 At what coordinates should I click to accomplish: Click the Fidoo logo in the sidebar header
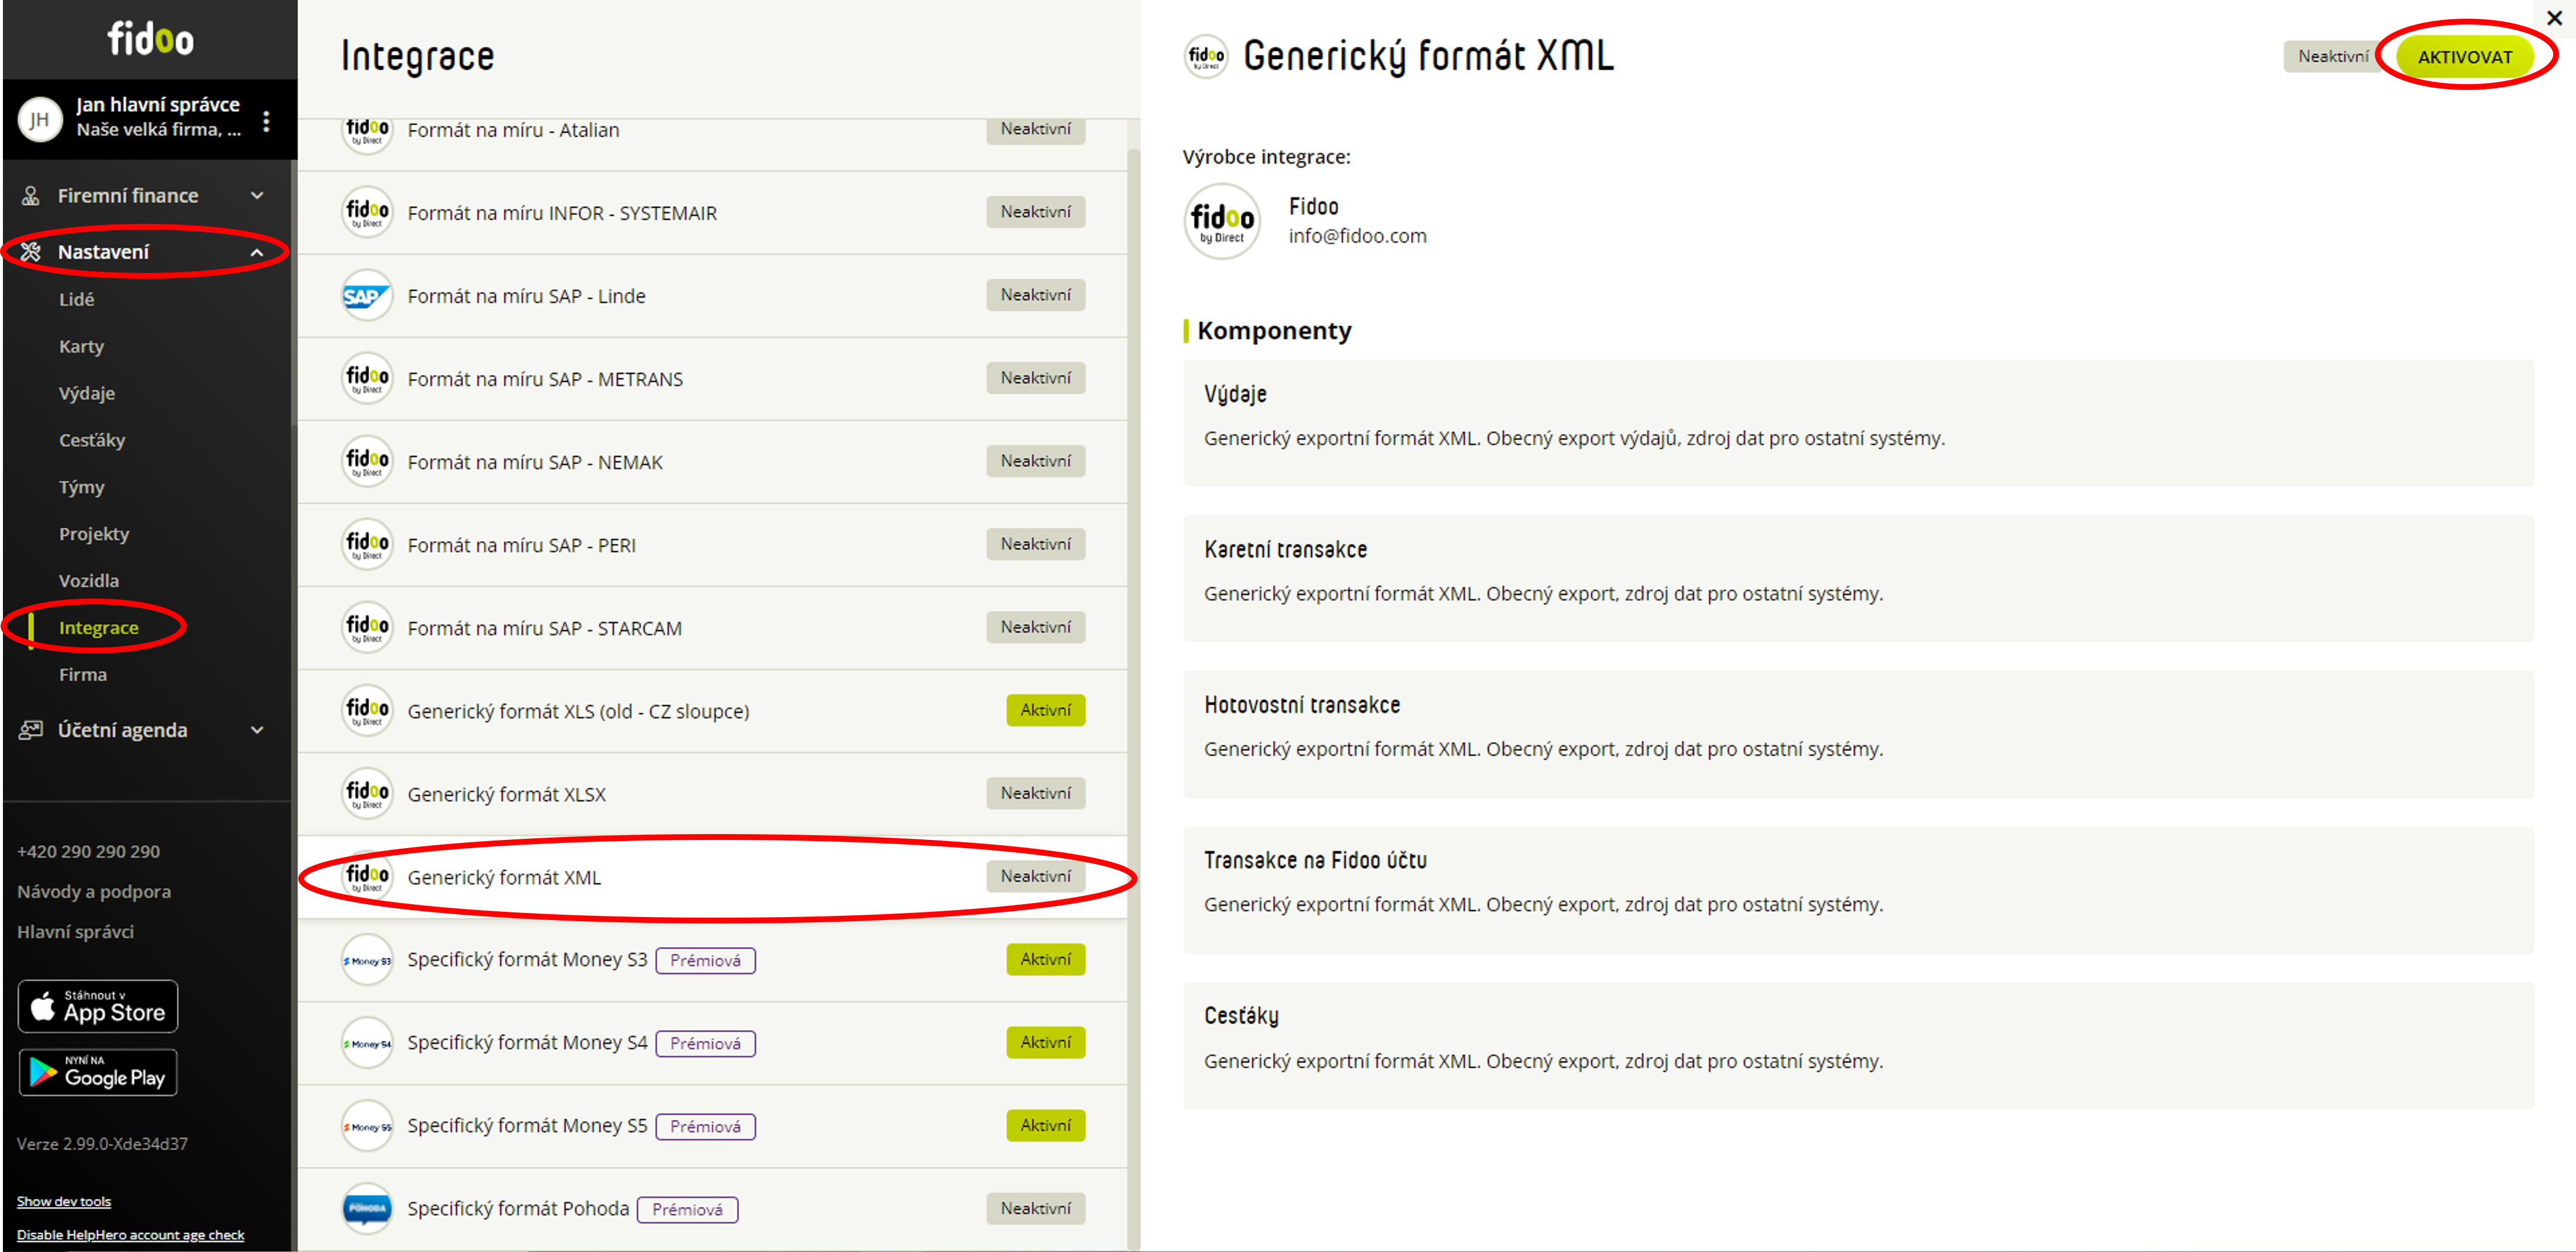(x=150, y=39)
